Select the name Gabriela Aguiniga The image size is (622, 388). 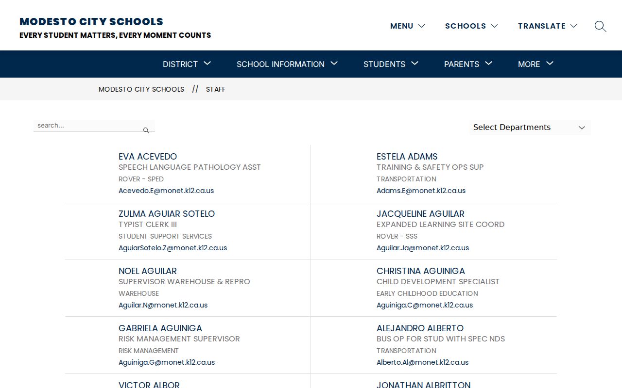160,328
